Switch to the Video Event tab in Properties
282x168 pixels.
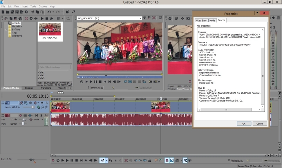pos(202,20)
